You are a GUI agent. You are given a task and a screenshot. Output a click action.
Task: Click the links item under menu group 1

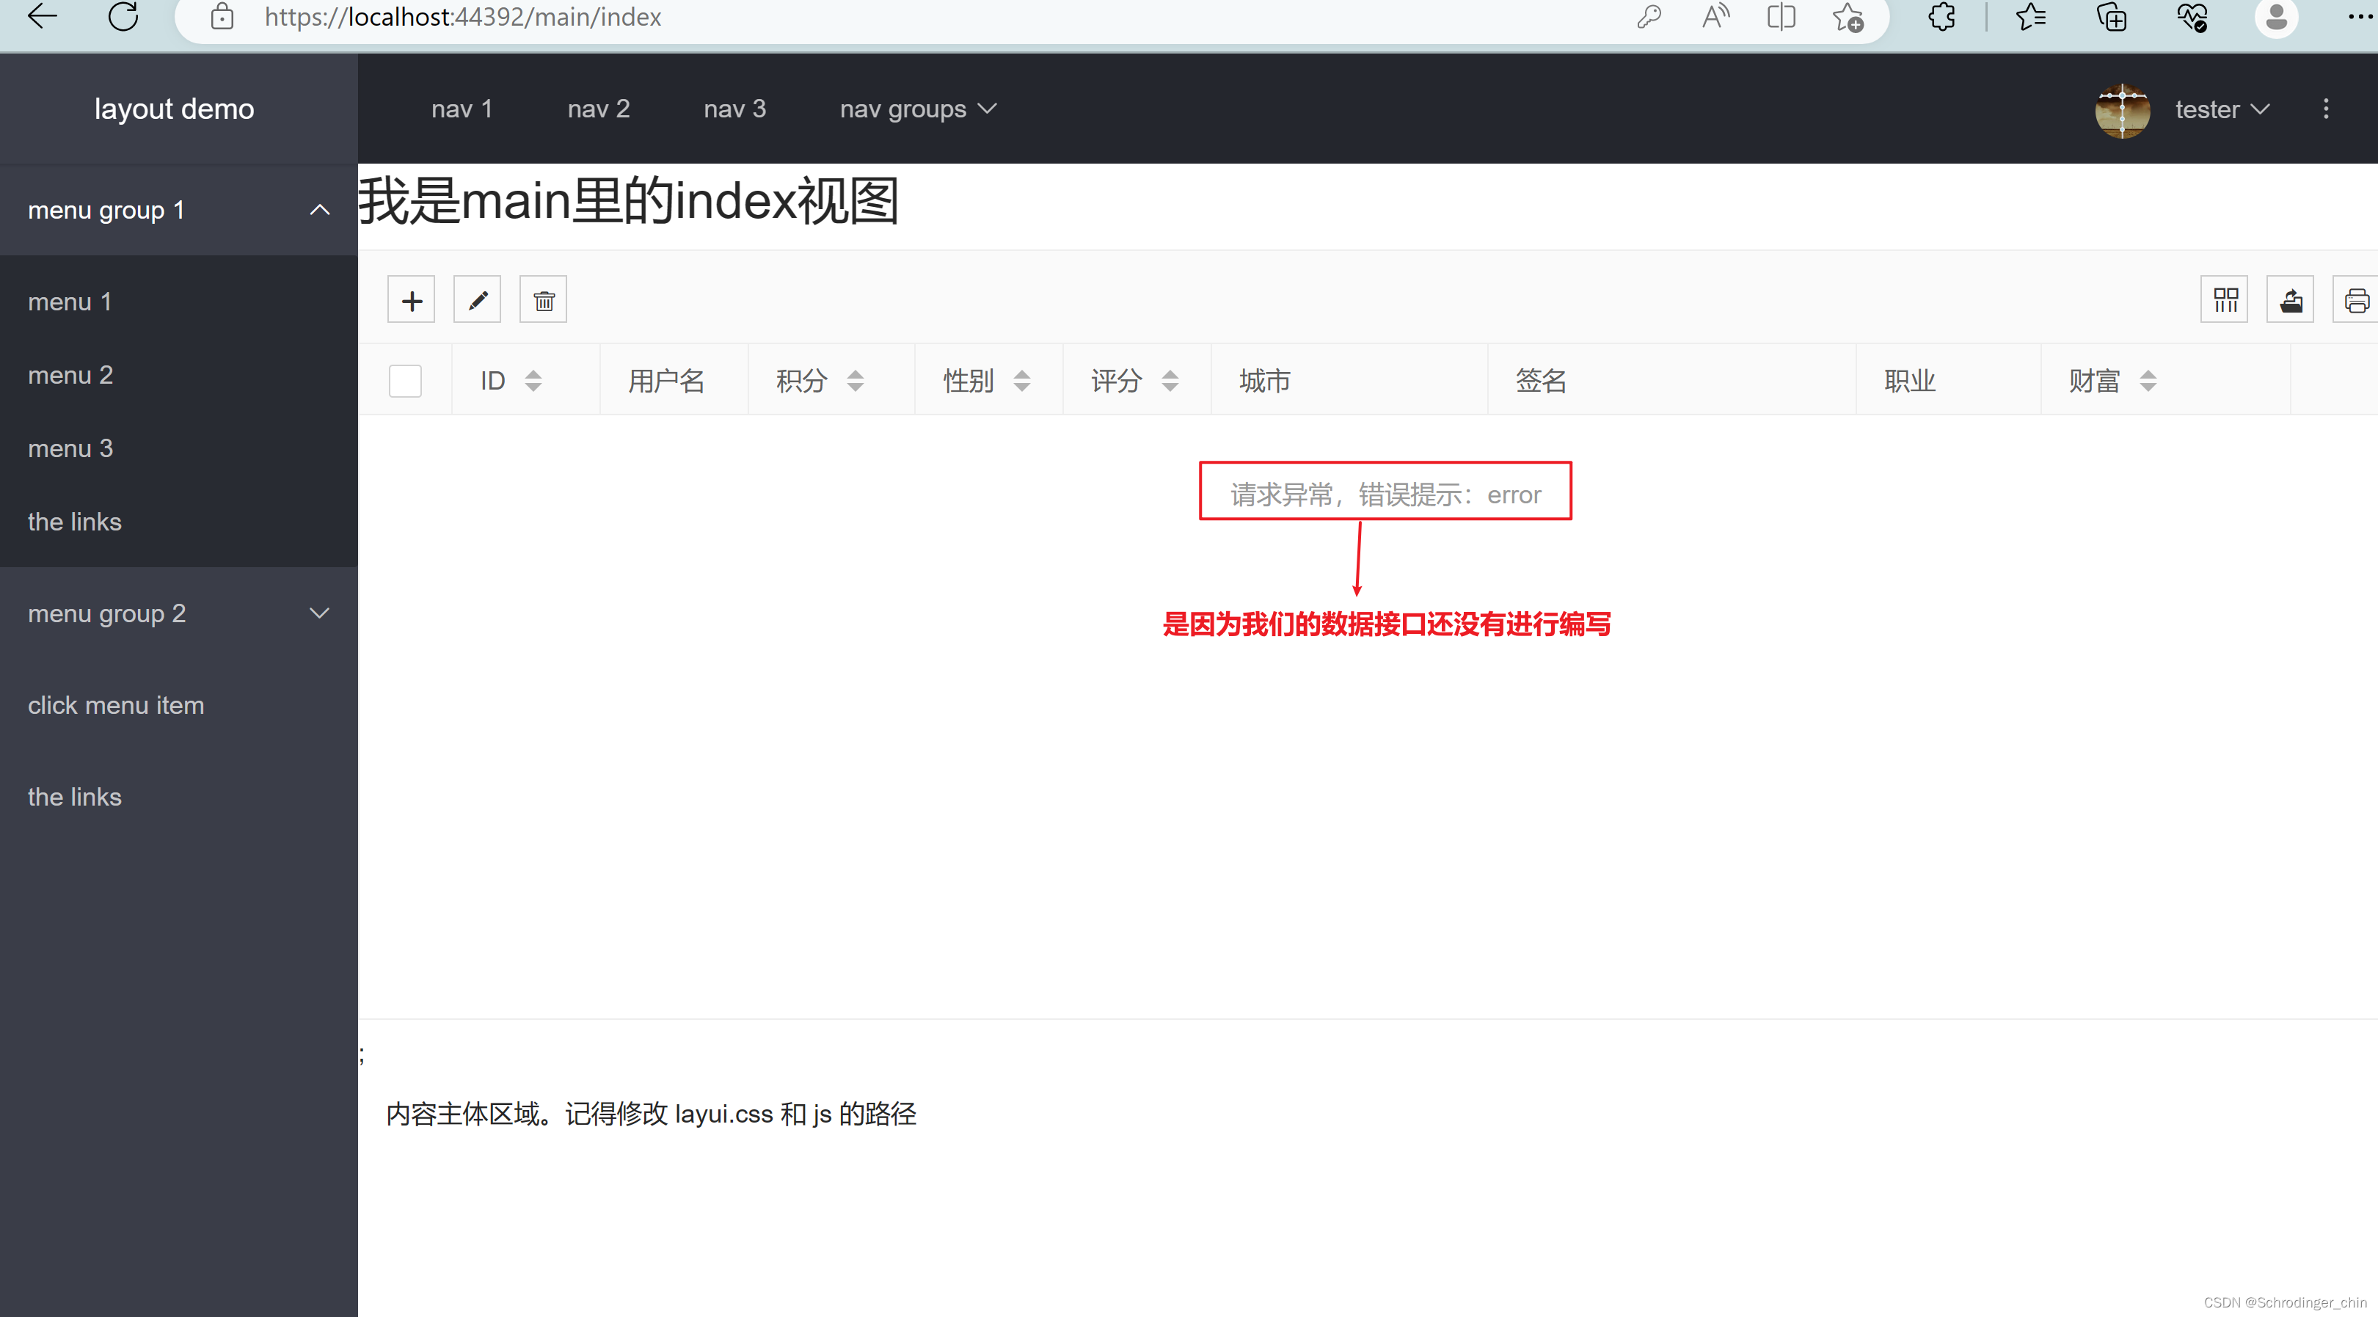[x=75, y=522]
